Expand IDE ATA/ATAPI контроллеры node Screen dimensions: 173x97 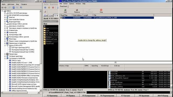point(5,15)
